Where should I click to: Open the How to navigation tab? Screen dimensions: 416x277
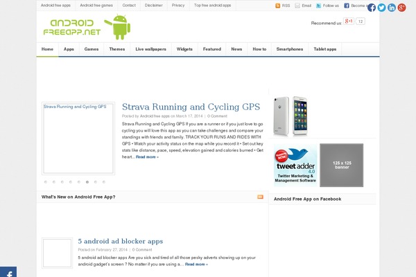(x=259, y=49)
